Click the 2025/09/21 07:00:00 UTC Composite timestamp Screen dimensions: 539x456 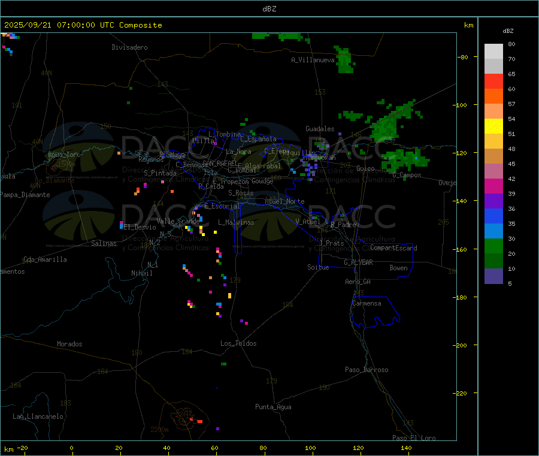83,25
